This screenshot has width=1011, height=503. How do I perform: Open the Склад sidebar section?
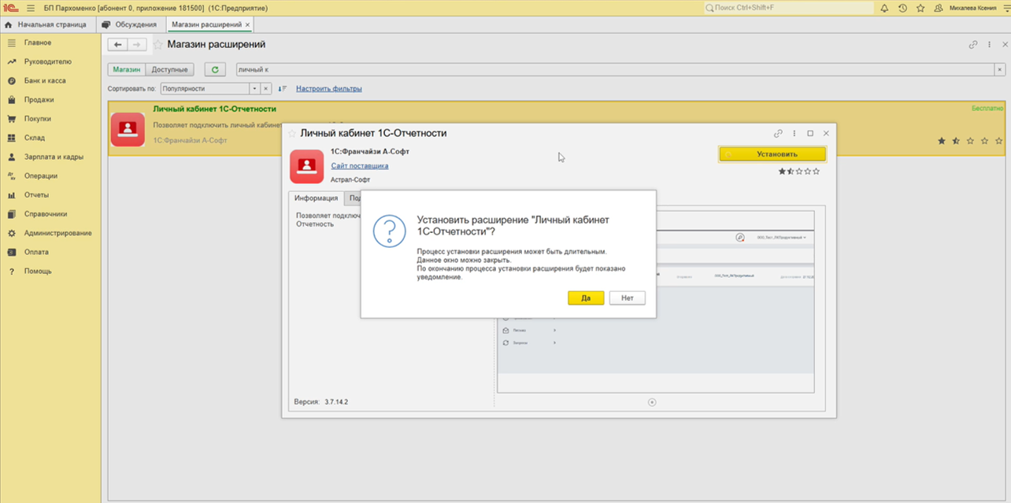tap(35, 138)
